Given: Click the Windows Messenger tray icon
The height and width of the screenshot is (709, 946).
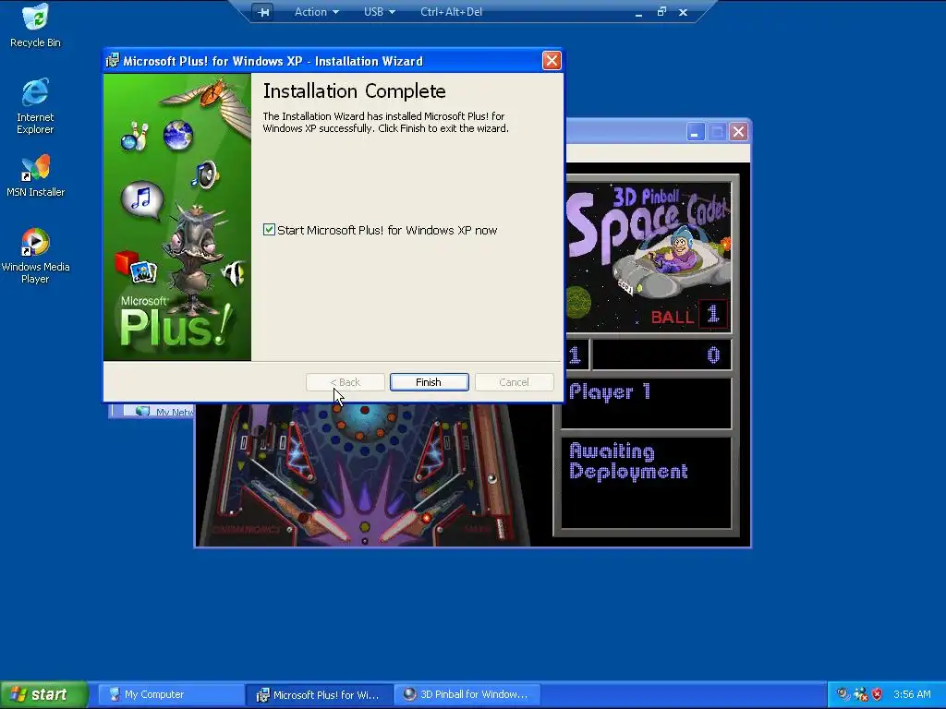Looking at the screenshot, I should pyautogui.click(x=860, y=694).
